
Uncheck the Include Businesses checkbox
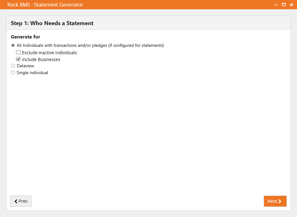pyautogui.click(x=18, y=59)
